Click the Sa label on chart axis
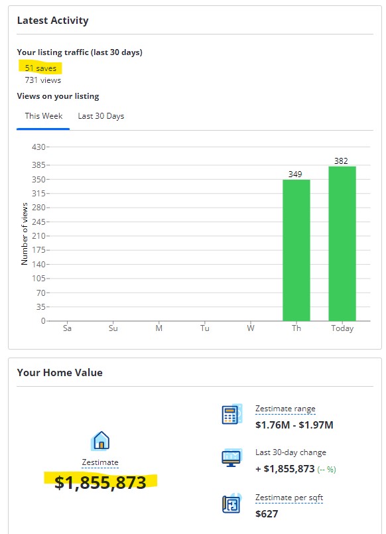This screenshot has height=534, width=386. (x=67, y=328)
